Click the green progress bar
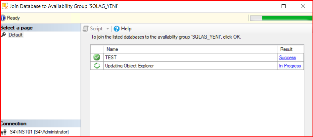The width and height of the screenshot is (313, 137). click(x=287, y=18)
